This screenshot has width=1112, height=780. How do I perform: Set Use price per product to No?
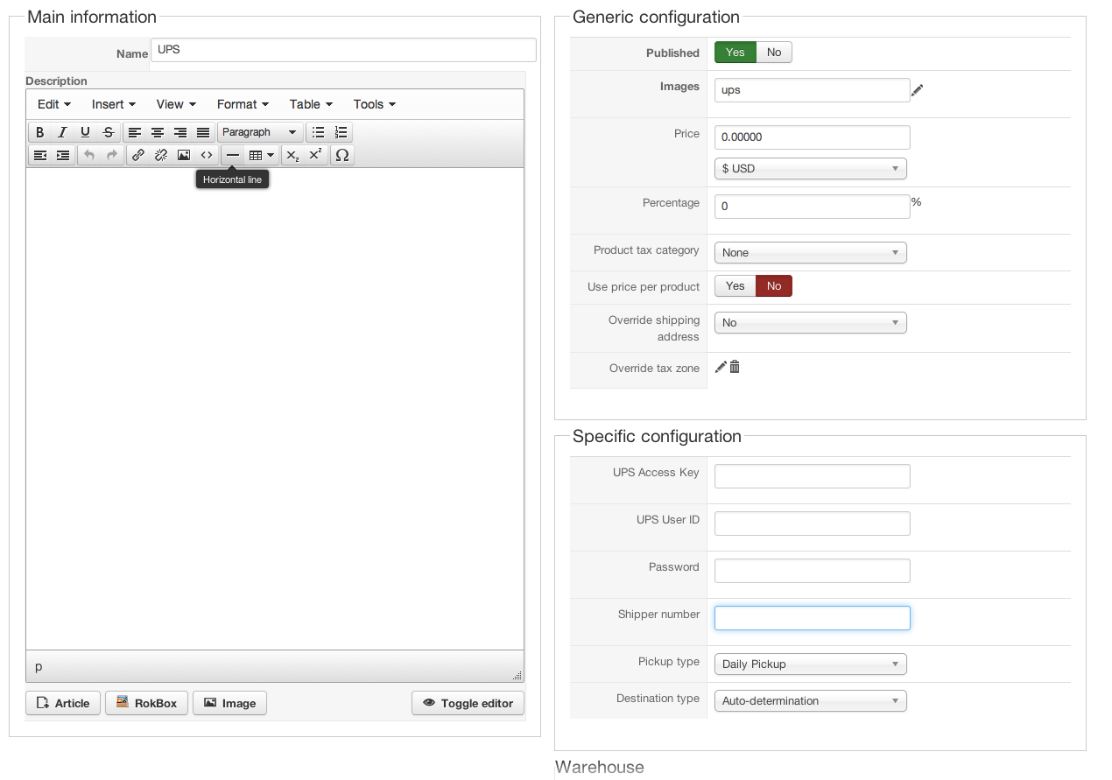(x=774, y=286)
